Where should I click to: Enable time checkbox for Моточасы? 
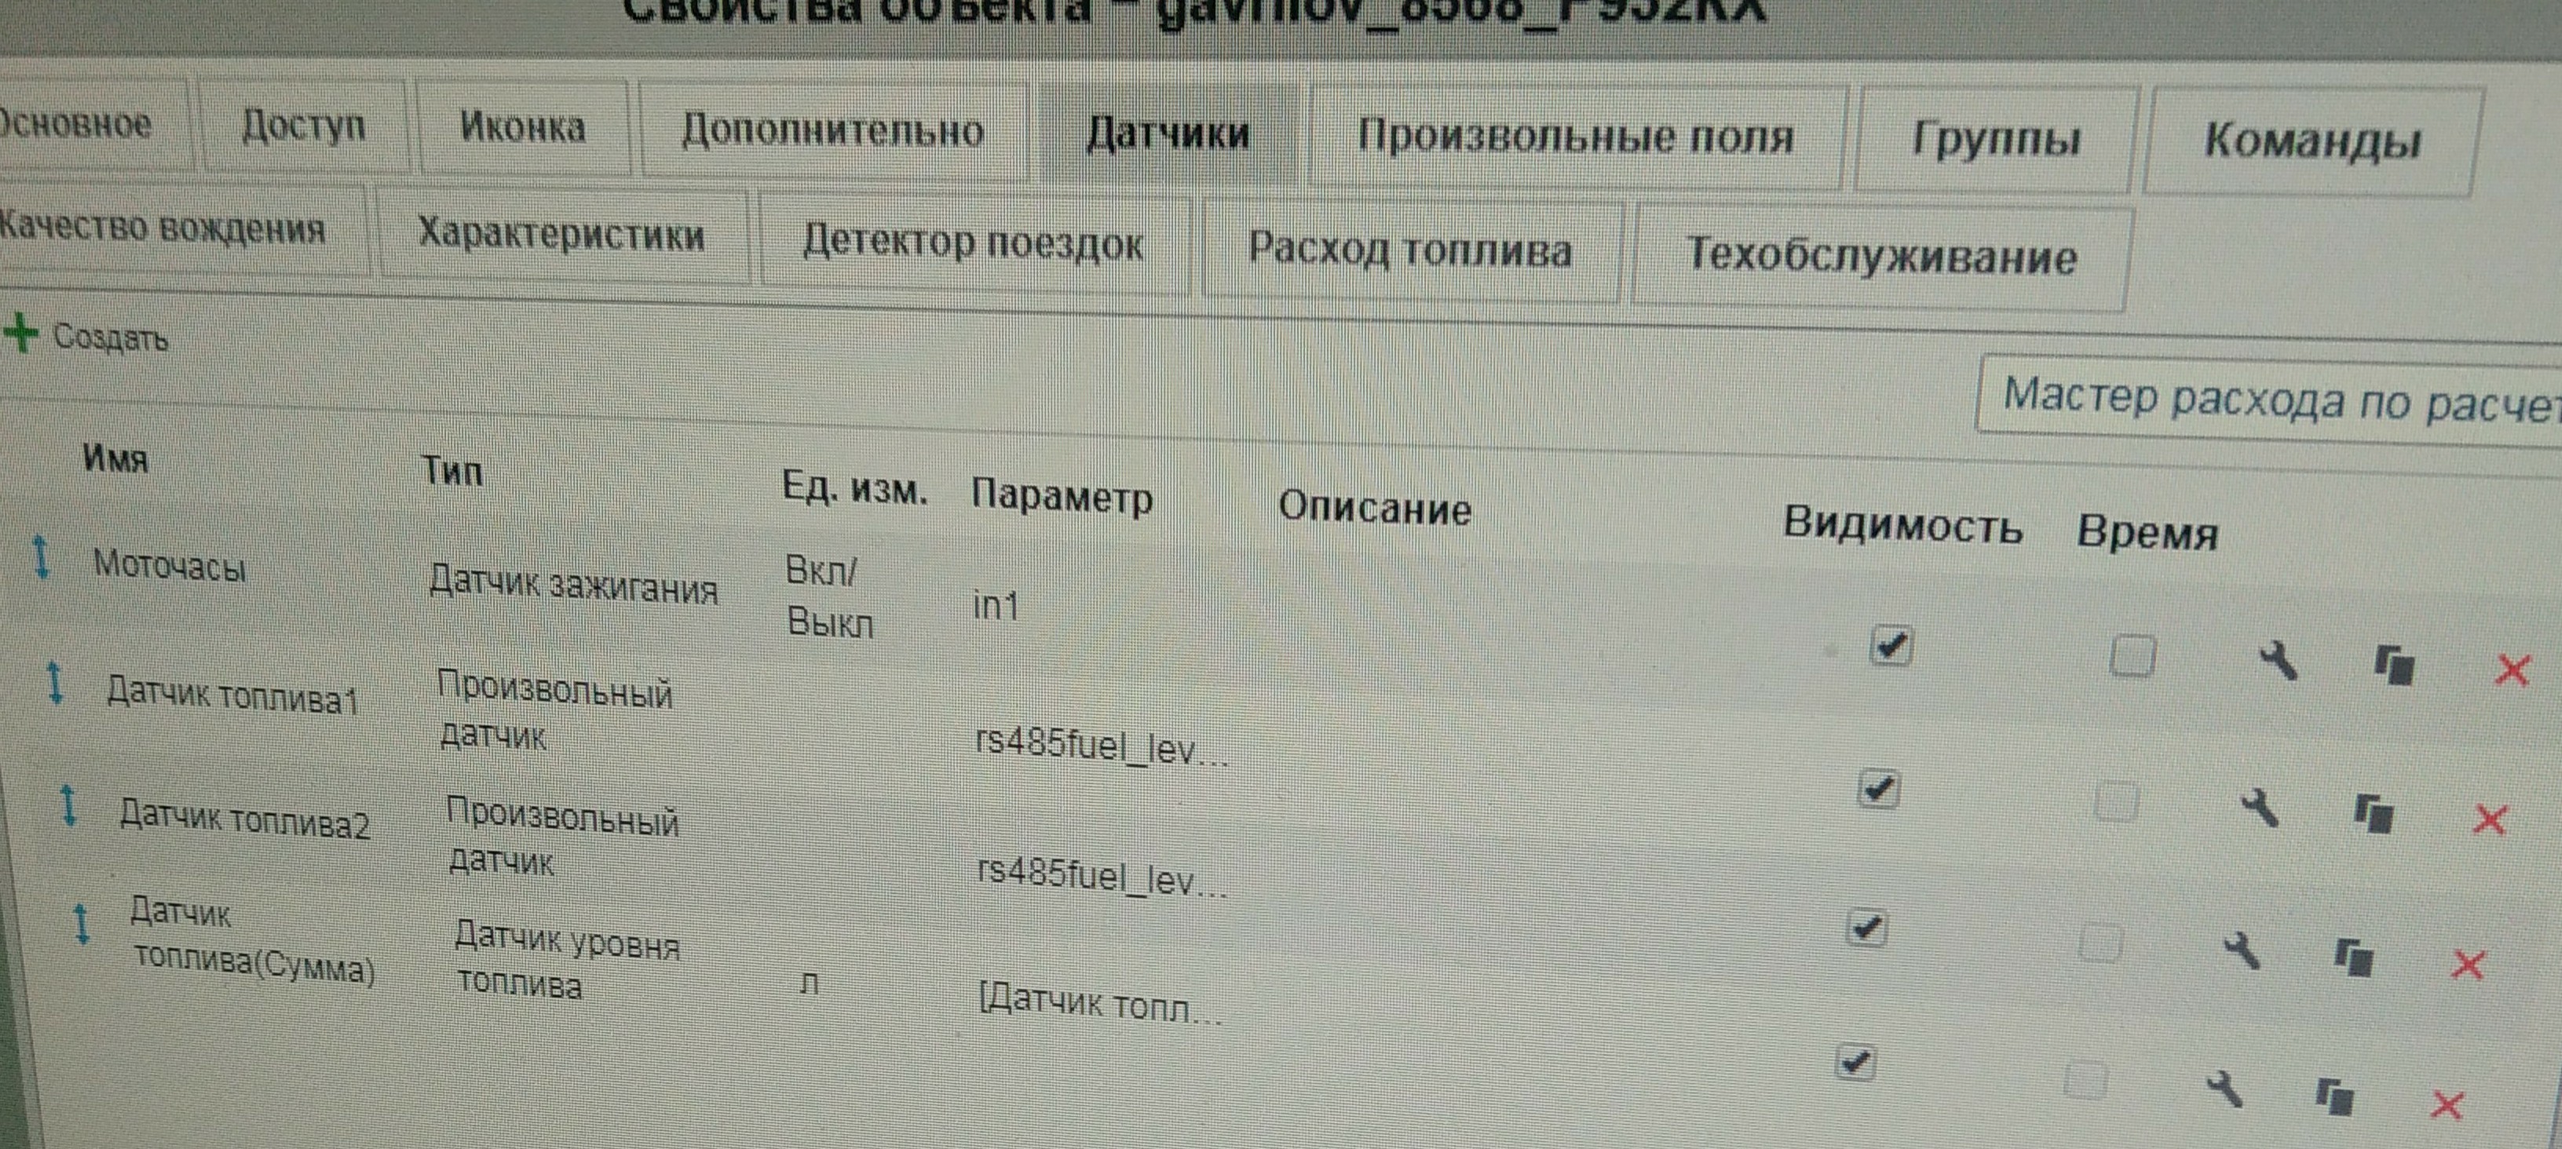pyautogui.click(x=2132, y=657)
